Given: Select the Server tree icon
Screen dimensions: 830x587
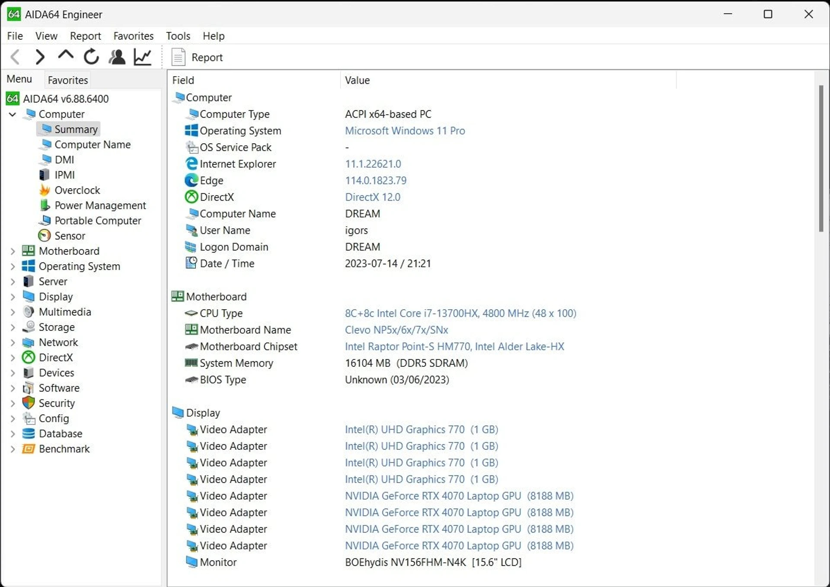Looking at the screenshot, I should (x=29, y=281).
